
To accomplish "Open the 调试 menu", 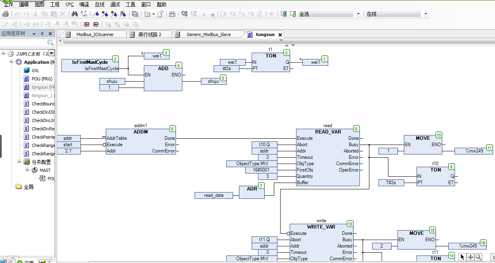I will [115, 4].
